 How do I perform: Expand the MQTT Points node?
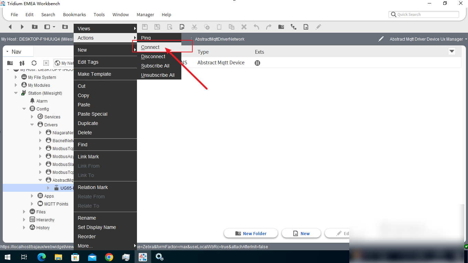point(32,204)
